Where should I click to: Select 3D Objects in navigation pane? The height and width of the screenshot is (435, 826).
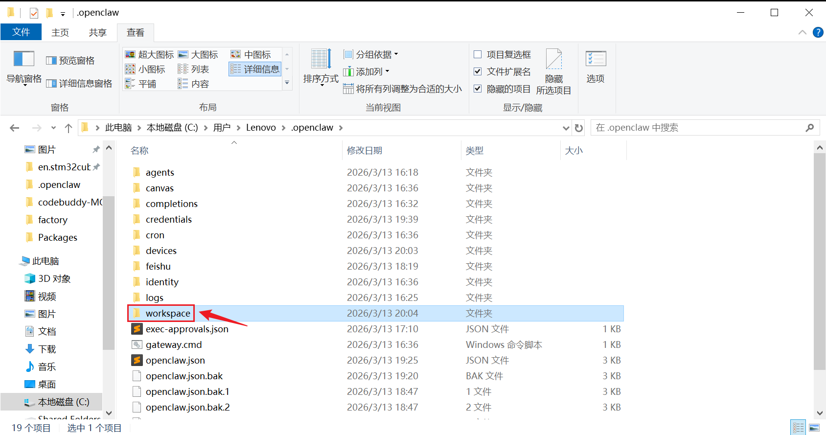[54, 279]
